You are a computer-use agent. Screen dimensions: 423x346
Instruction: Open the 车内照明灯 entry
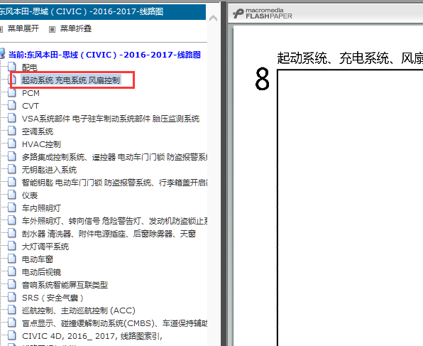[41, 208]
